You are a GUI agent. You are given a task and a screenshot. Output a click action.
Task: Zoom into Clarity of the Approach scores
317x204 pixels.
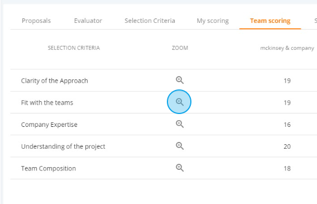[x=180, y=80]
